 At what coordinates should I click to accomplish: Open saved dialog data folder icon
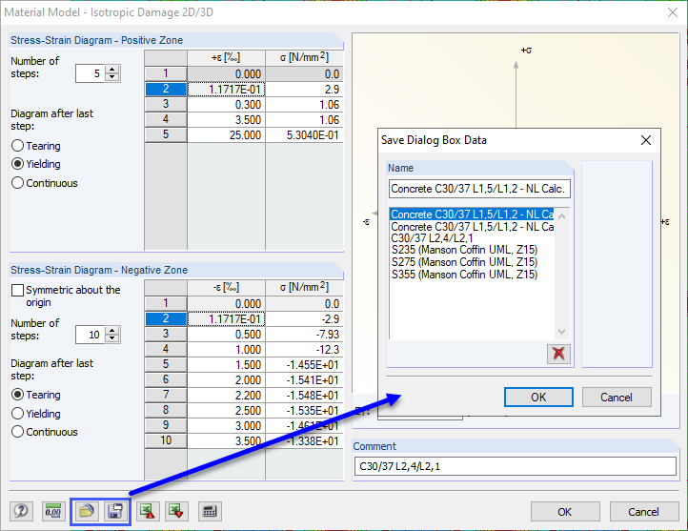click(x=86, y=511)
